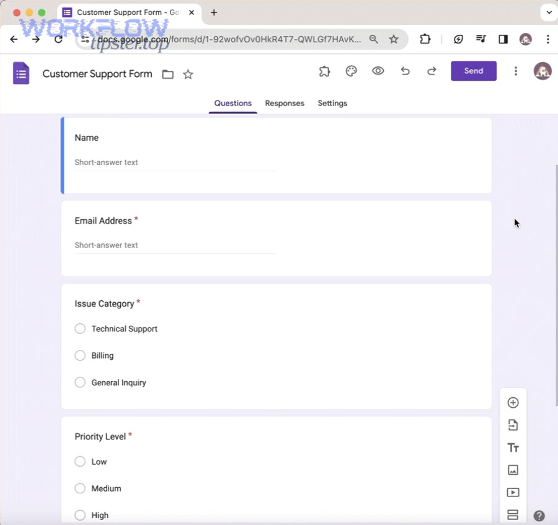Select the Billing issue category

coord(80,355)
